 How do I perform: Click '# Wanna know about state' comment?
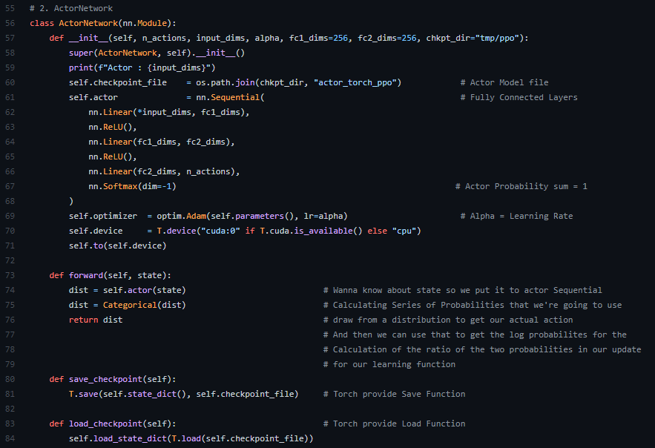(463, 290)
